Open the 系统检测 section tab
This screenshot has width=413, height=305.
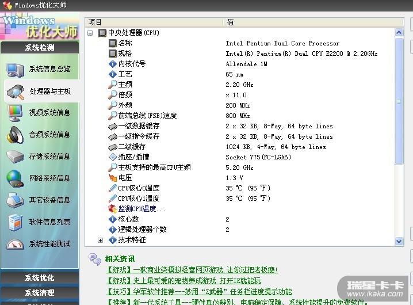click(40, 48)
